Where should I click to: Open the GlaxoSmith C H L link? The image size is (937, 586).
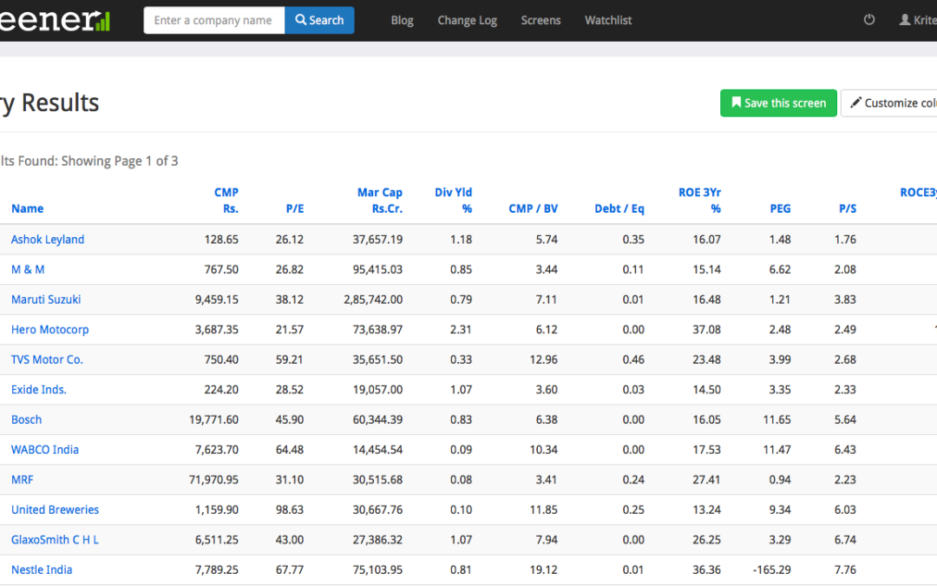click(x=55, y=539)
